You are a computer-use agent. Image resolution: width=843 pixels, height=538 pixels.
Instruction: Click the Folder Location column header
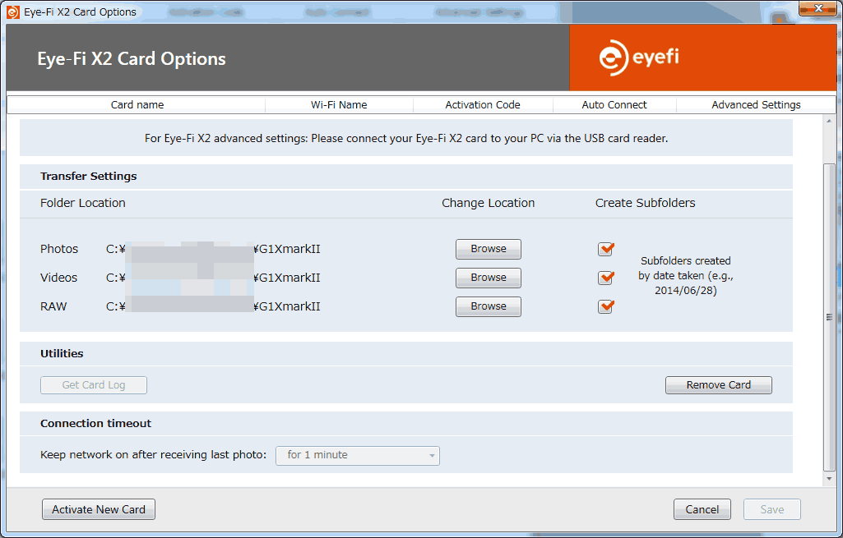[83, 203]
